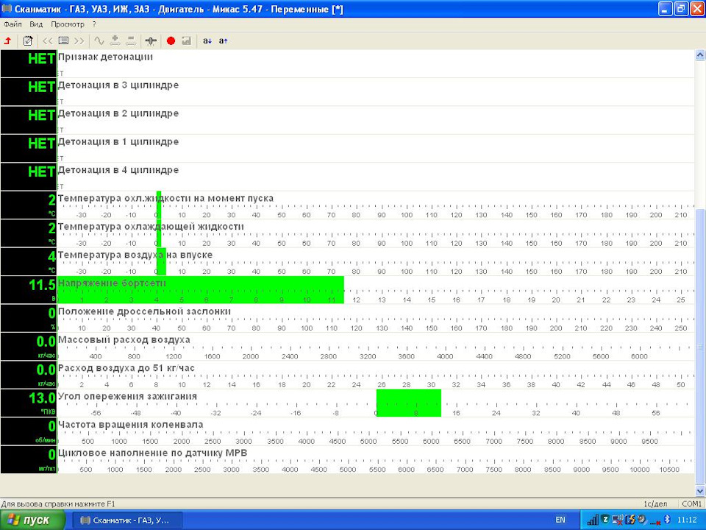This screenshot has height=530, width=706.
Task: Click the previous page '<<' toolbar icon
Action: pyautogui.click(x=47, y=41)
